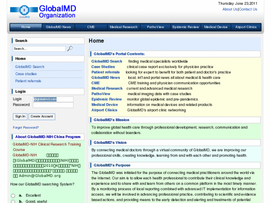
Task: Switch to PathoView in the top menu
Action: (155, 27)
